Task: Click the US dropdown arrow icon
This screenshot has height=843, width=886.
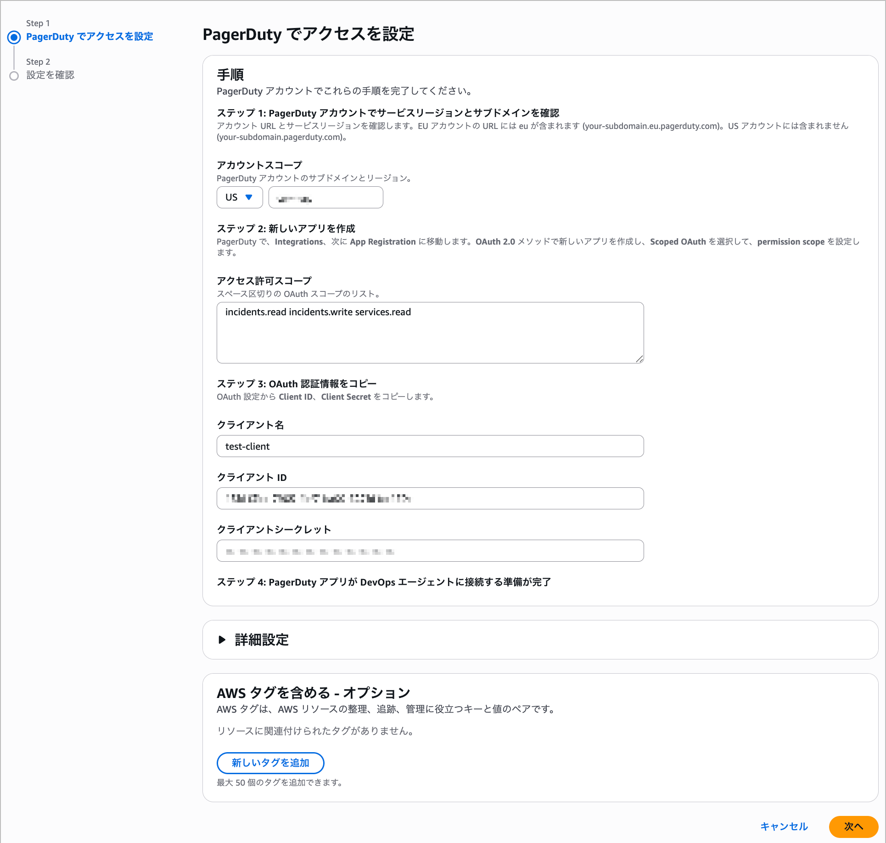Action: [249, 197]
